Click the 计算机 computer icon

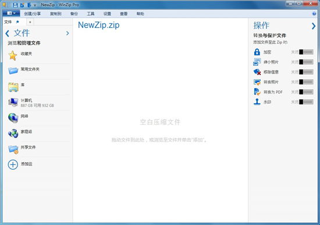(x=13, y=102)
